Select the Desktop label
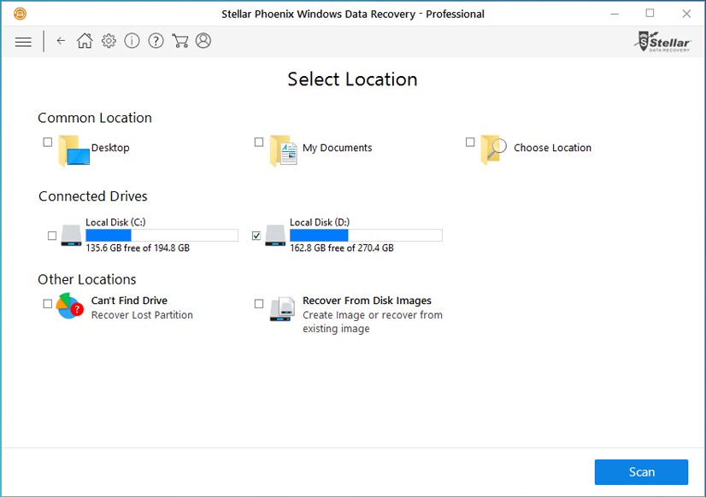 [110, 148]
